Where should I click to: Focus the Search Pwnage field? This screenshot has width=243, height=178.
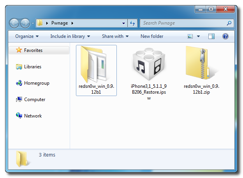click(187, 23)
